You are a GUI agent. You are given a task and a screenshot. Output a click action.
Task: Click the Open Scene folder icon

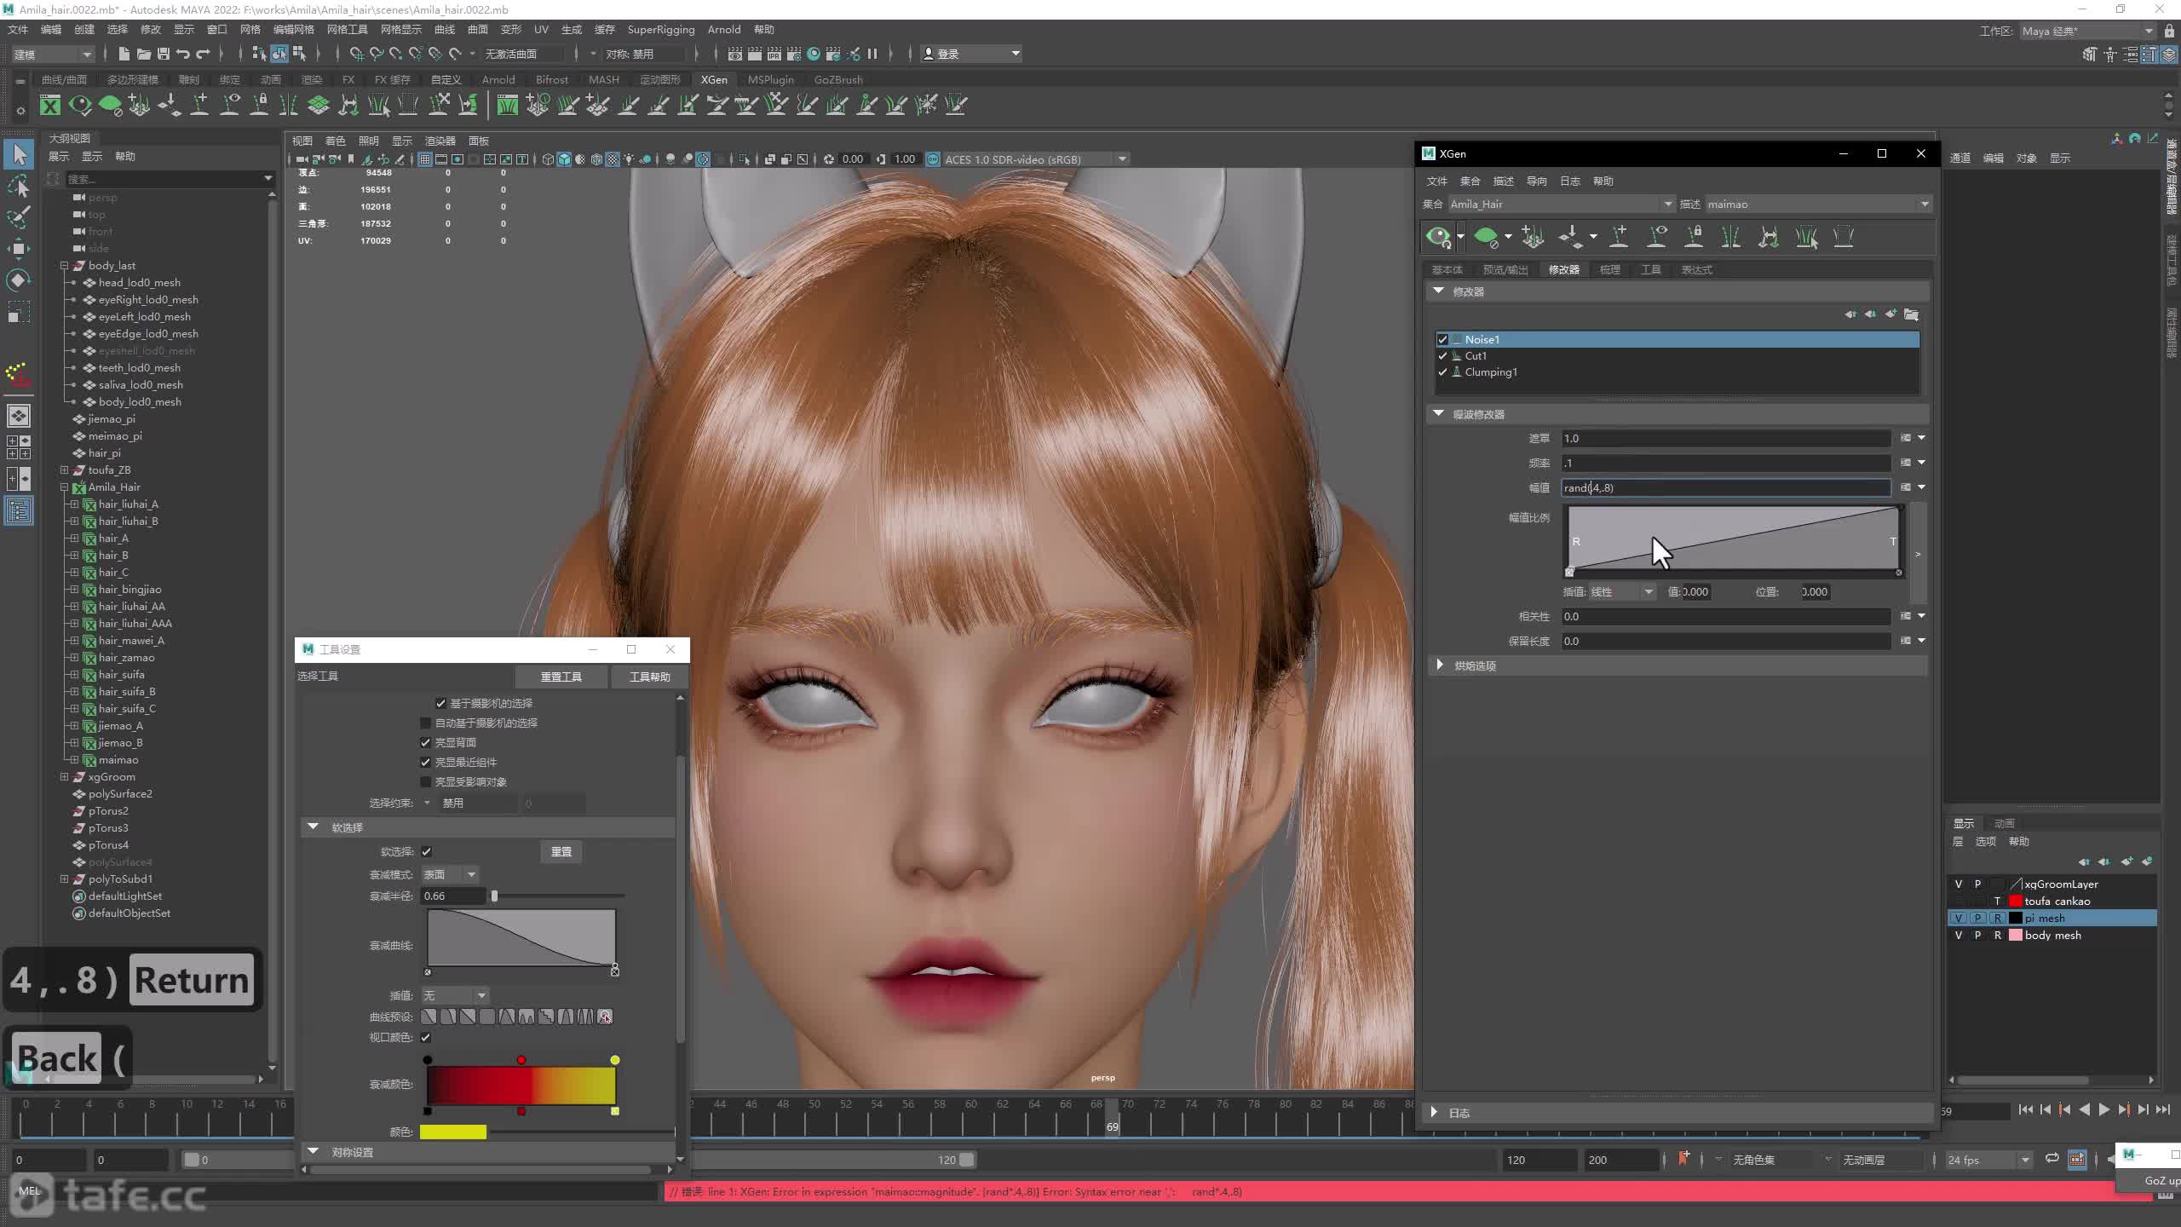click(143, 54)
